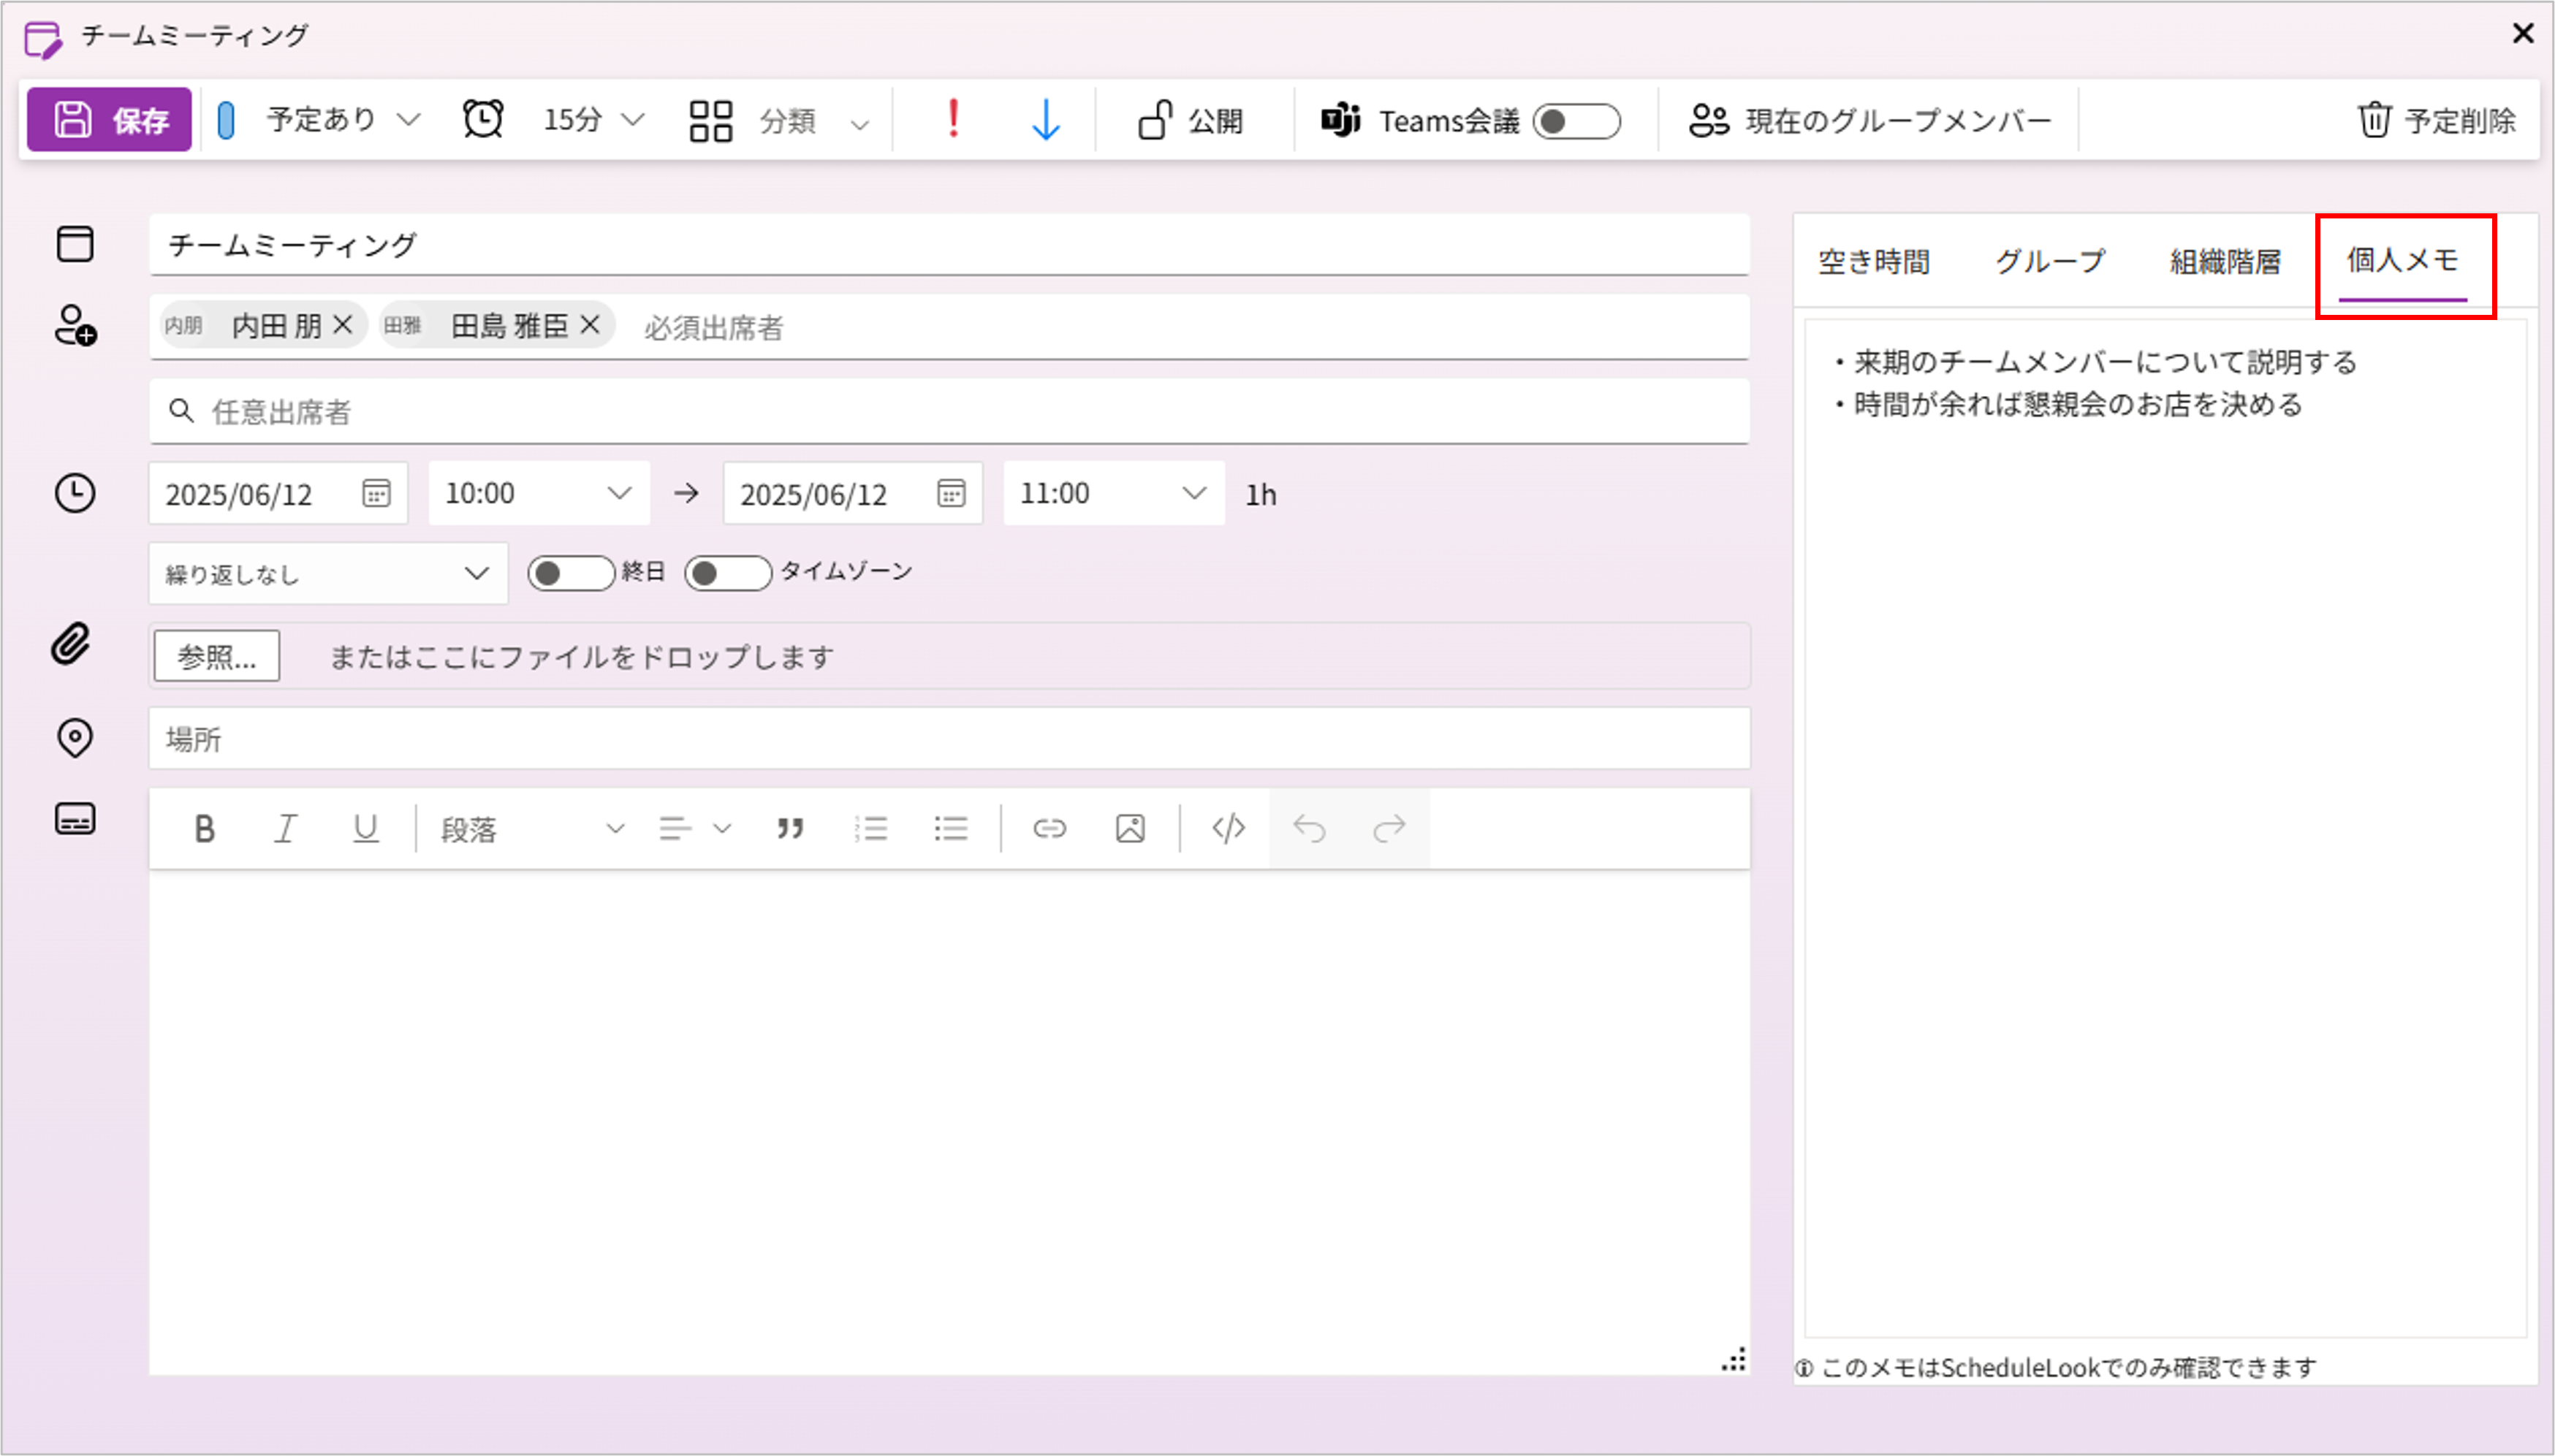Image resolution: width=2555 pixels, height=1456 pixels.
Task: Click the title field チームミーティング
Action: [949, 244]
